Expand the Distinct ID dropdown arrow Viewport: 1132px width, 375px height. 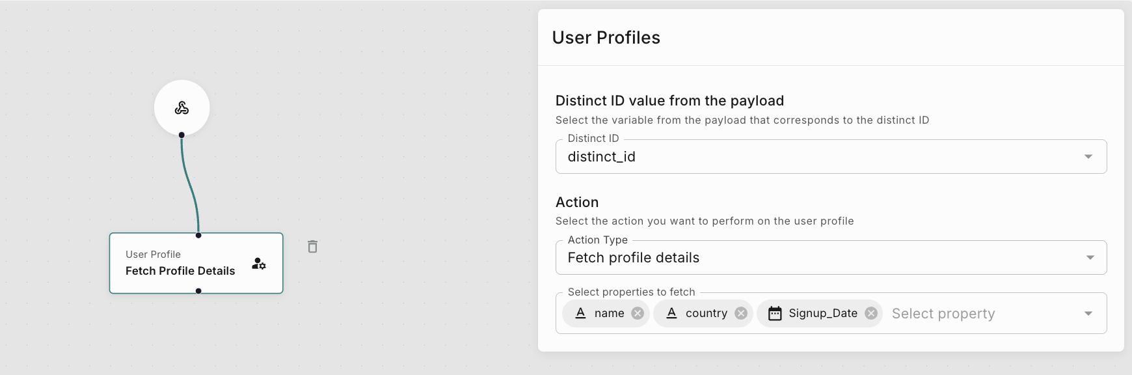(1088, 157)
